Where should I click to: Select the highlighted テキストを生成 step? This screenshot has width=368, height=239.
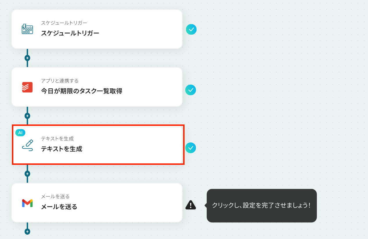click(98, 145)
